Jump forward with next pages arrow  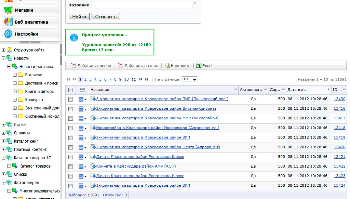[140, 79]
